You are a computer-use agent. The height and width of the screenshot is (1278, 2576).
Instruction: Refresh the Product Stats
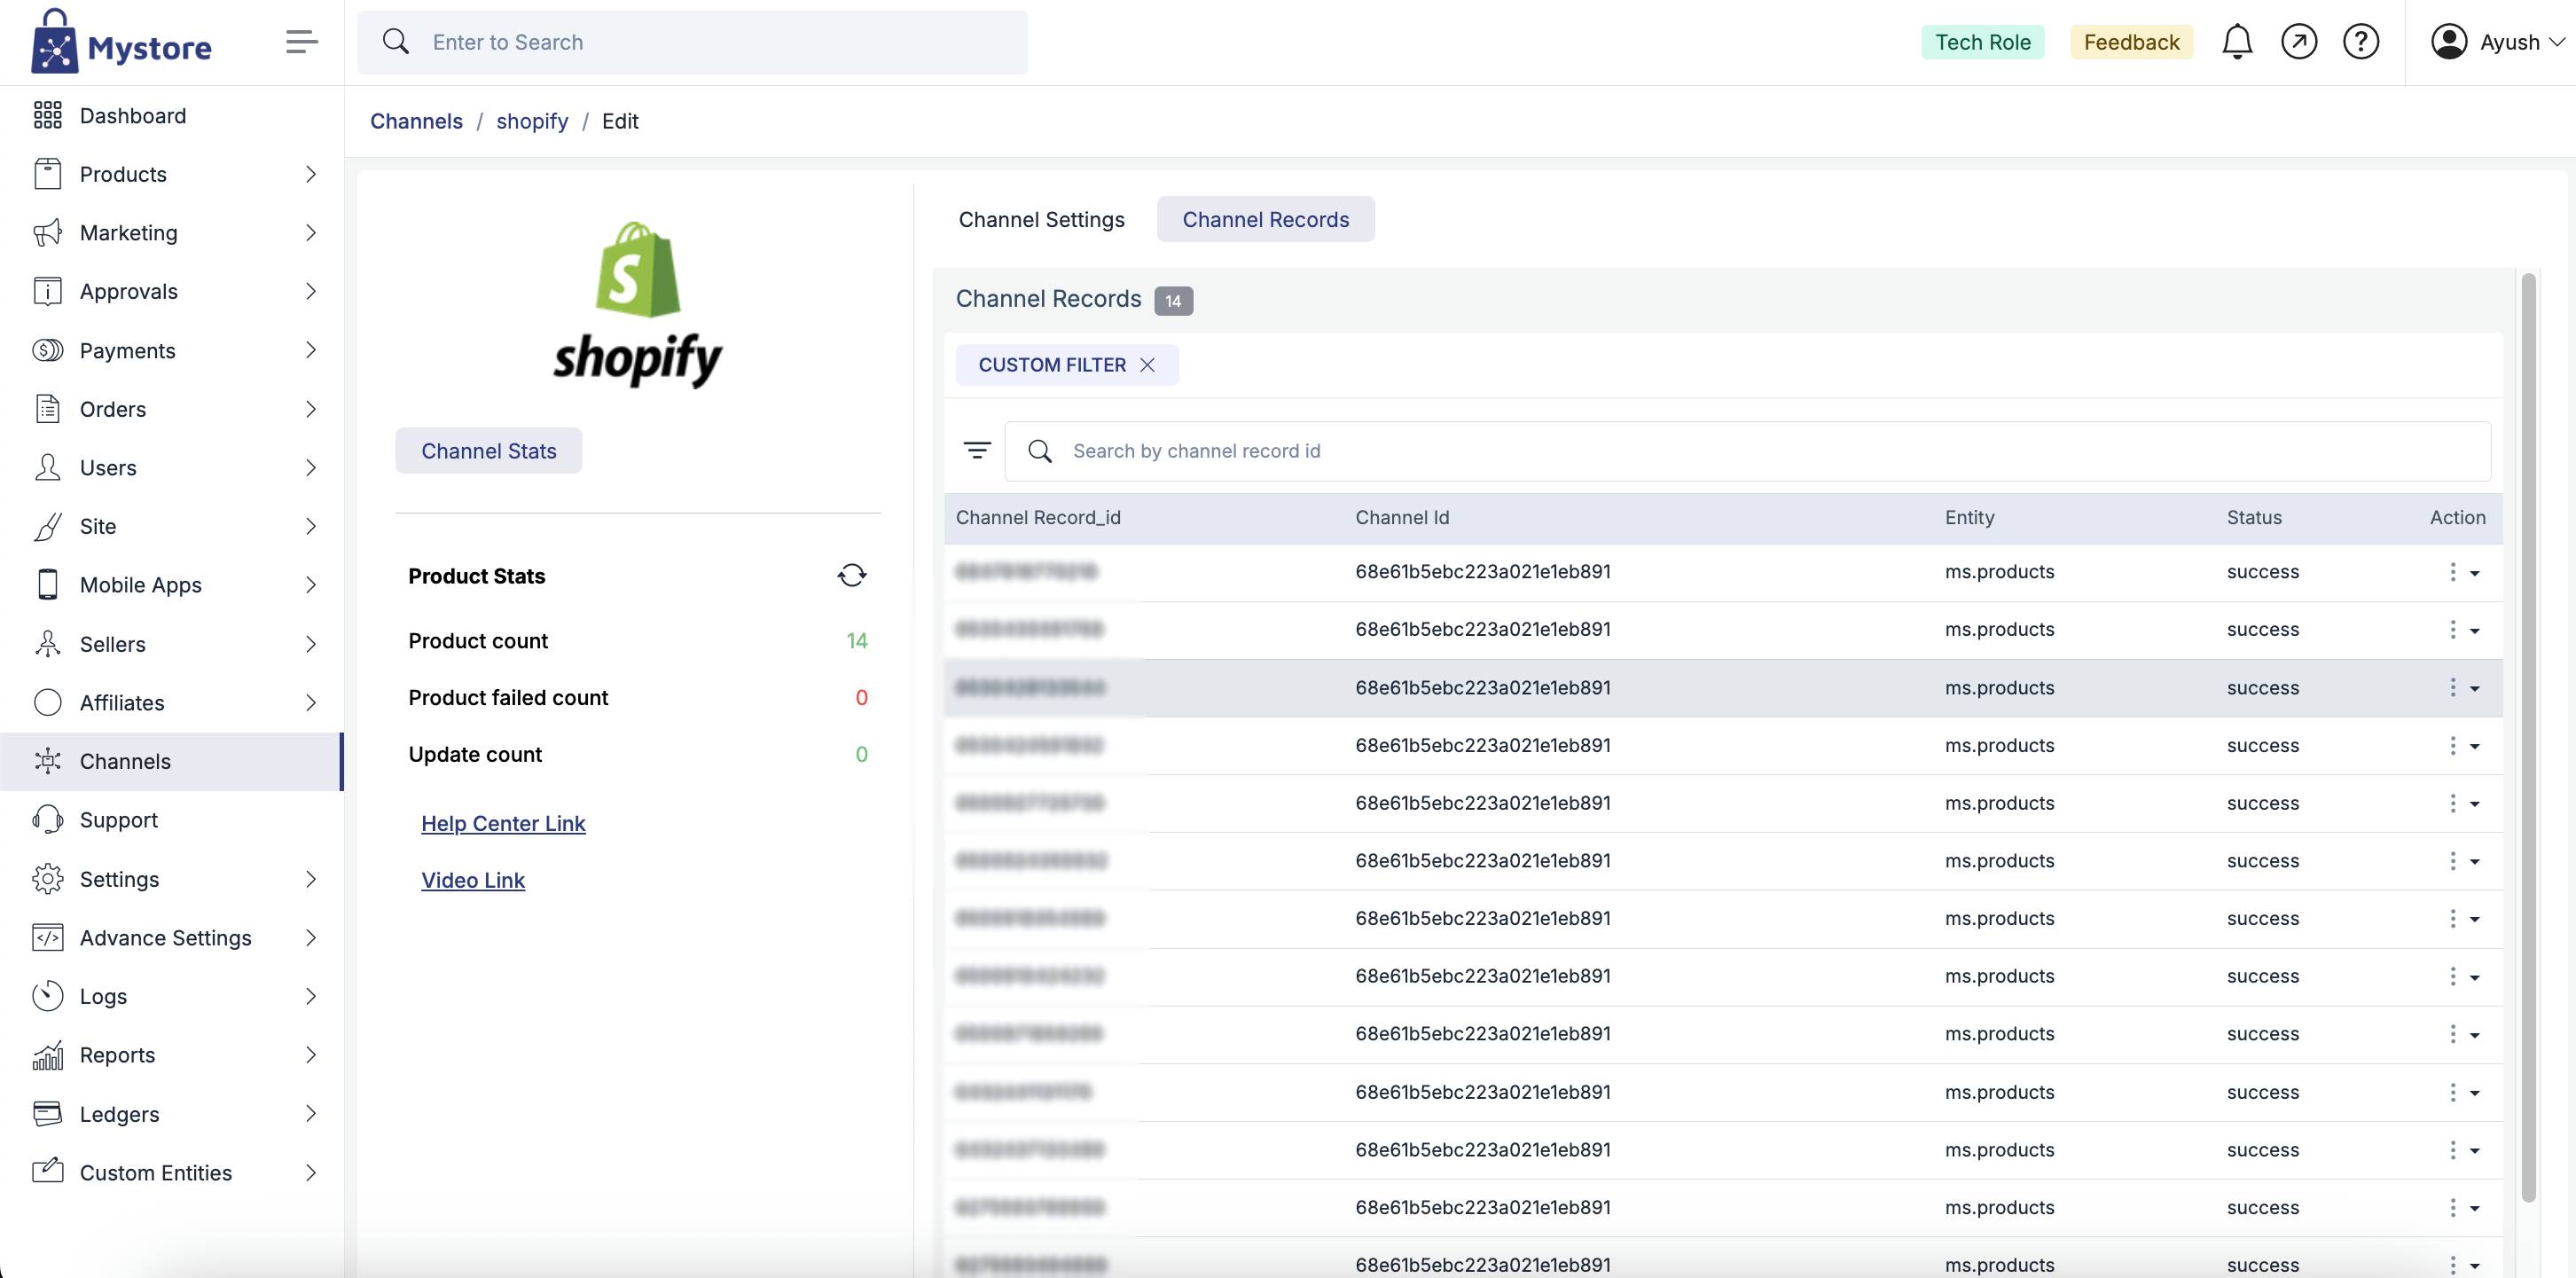click(x=852, y=575)
